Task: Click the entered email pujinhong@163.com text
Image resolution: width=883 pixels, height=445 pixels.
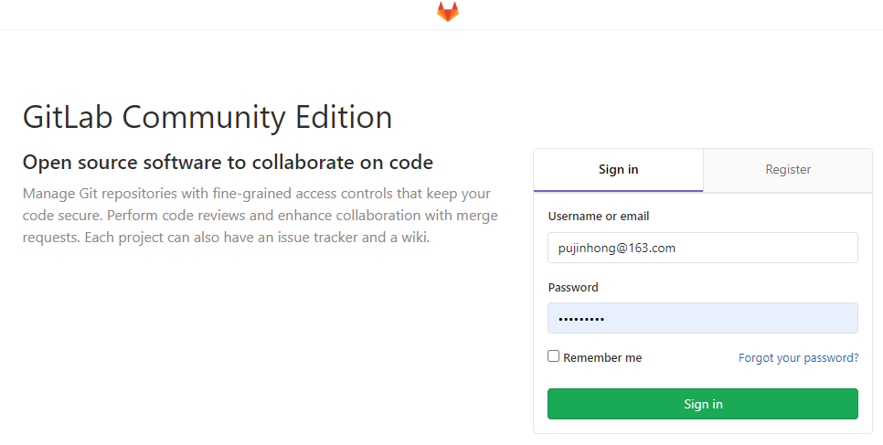Action: [617, 248]
